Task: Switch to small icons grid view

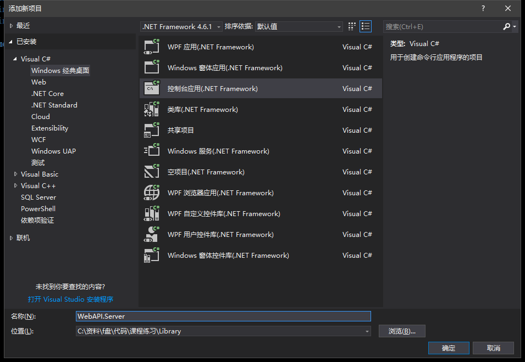Action: (352, 26)
